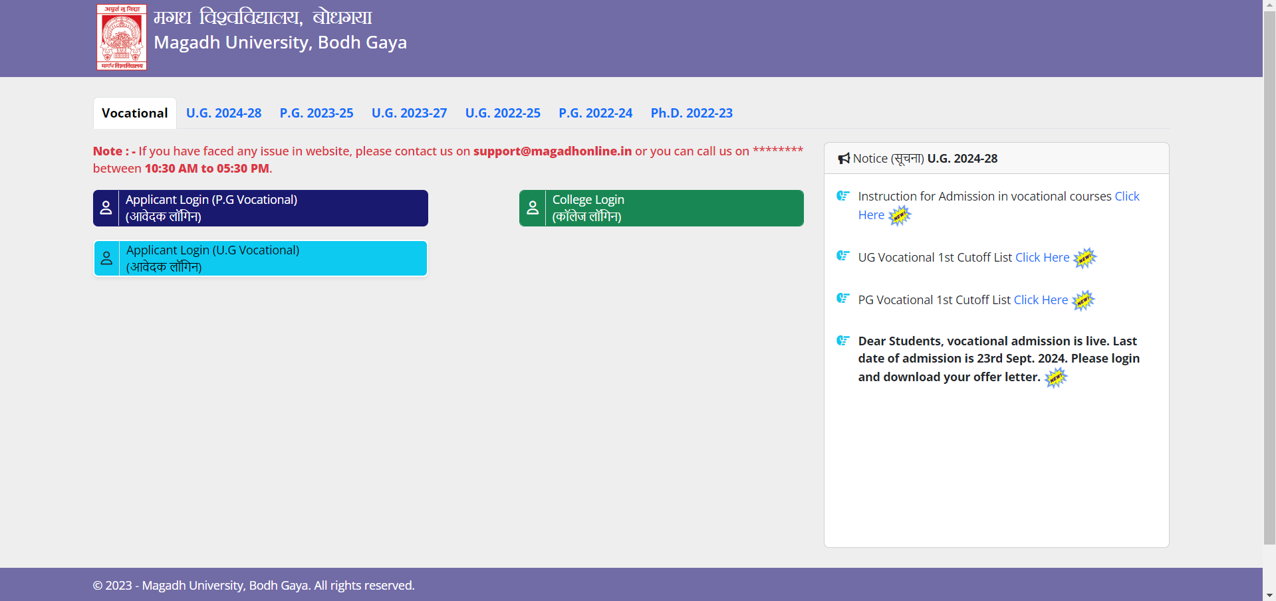
Task: Select the P.G. 2022-24 tab
Action: pyautogui.click(x=595, y=113)
